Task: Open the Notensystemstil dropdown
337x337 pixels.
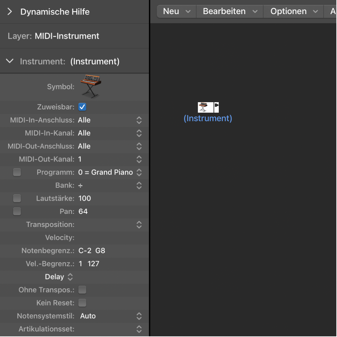Action: [x=139, y=316]
